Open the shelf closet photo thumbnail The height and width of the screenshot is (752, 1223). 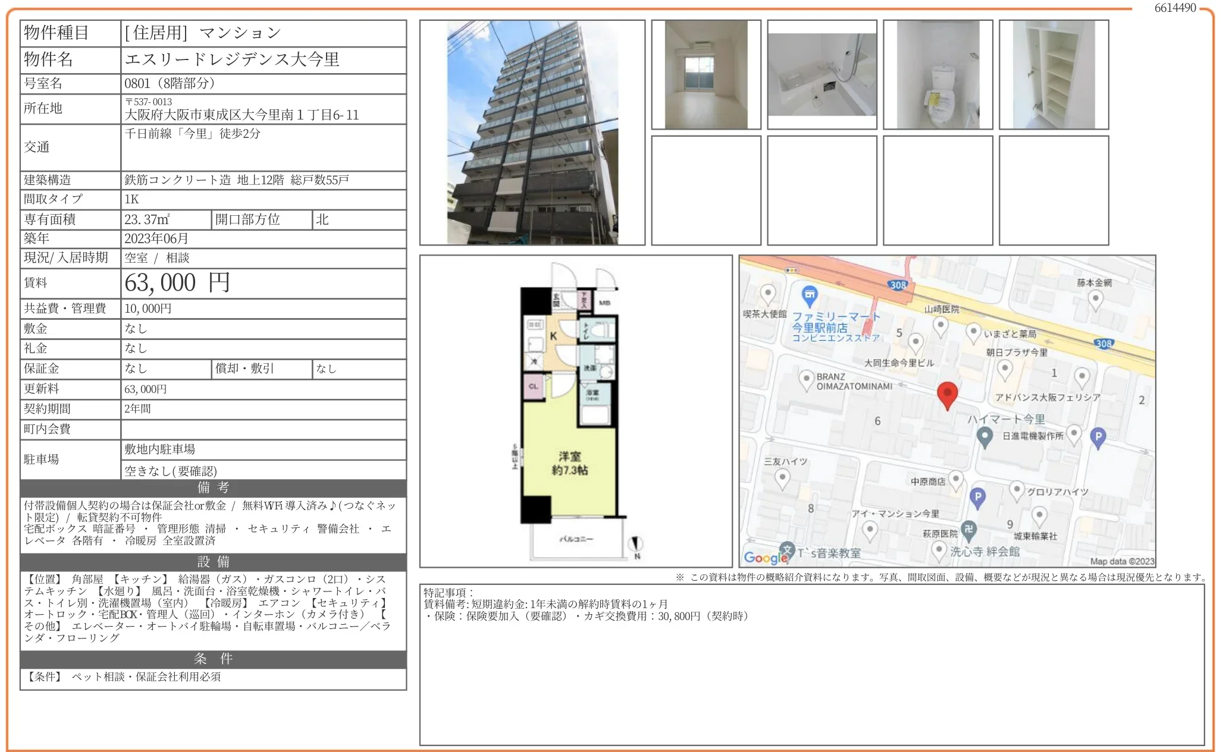point(1053,74)
